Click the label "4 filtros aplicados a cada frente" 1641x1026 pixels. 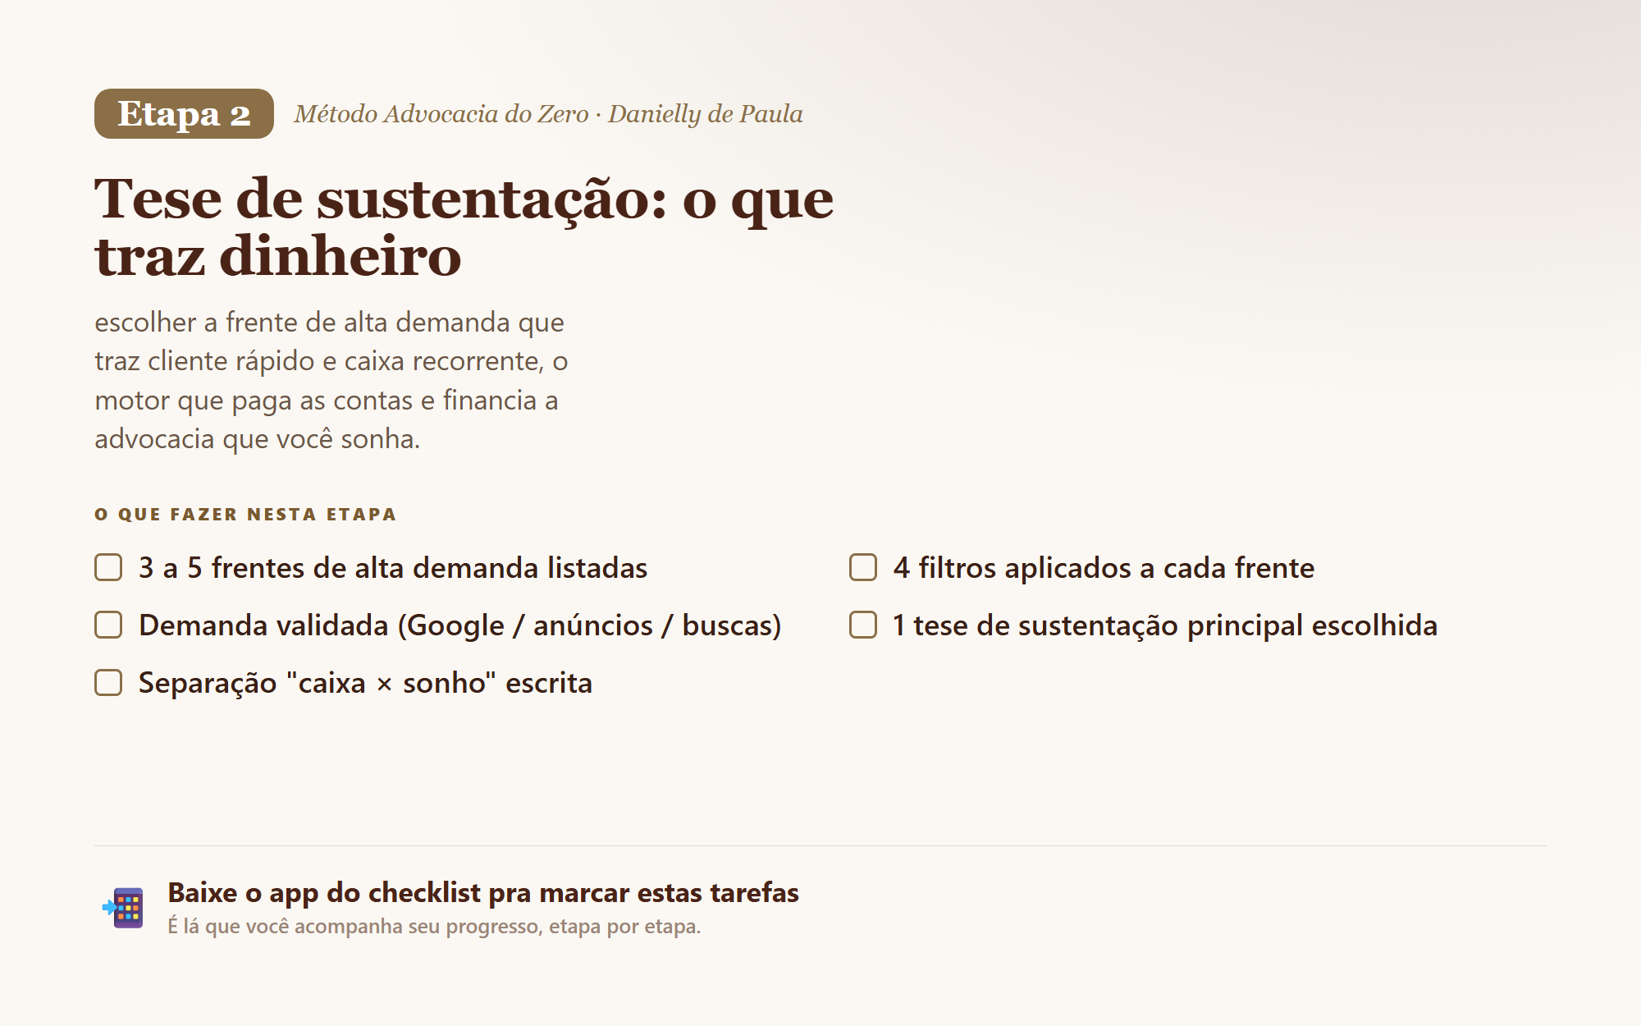pyautogui.click(x=1104, y=568)
